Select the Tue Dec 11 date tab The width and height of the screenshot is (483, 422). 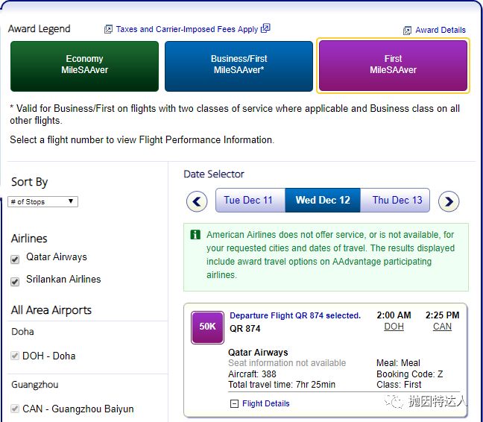[x=250, y=201]
